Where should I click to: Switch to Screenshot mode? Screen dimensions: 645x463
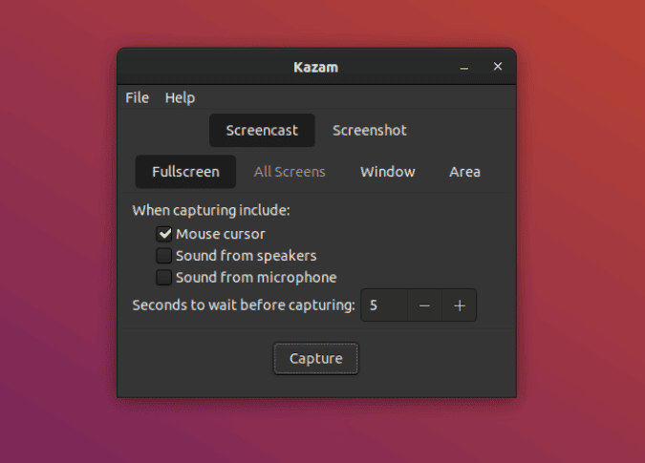click(x=370, y=130)
